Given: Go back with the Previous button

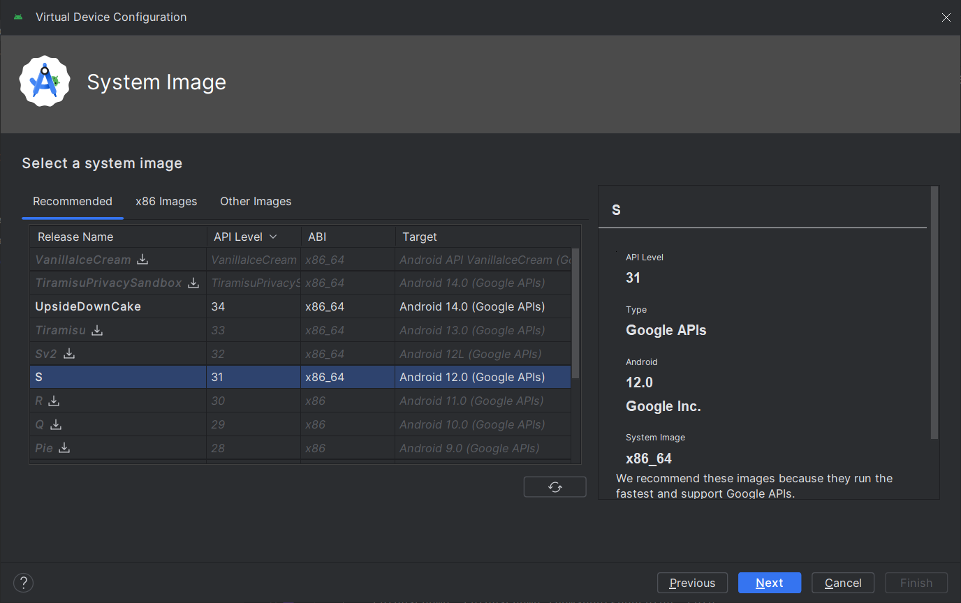Looking at the screenshot, I should pyautogui.click(x=692, y=583).
